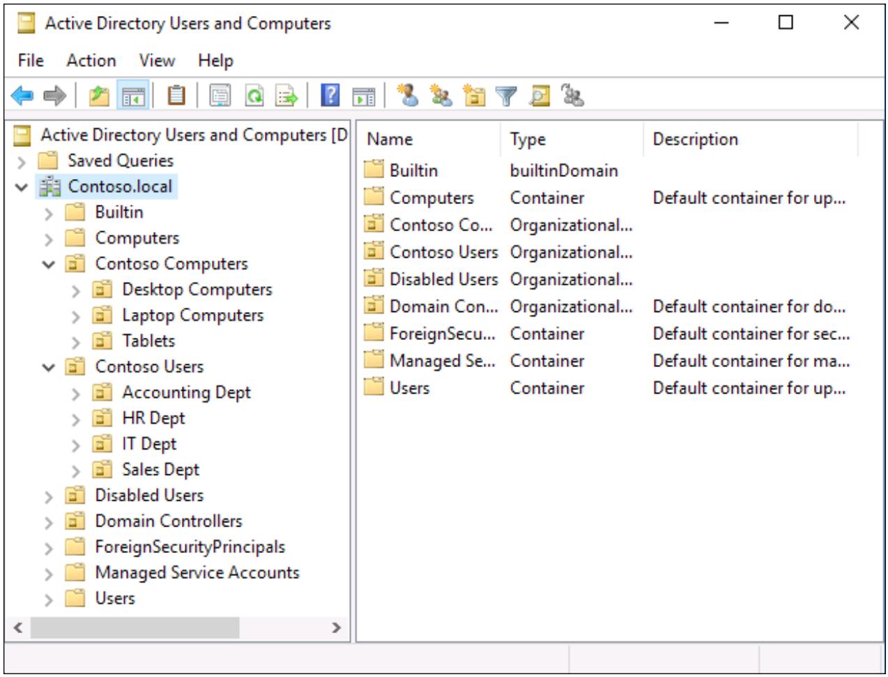Open filter options funnel icon
This screenshot has height=677, width=888.
[507, 95]
